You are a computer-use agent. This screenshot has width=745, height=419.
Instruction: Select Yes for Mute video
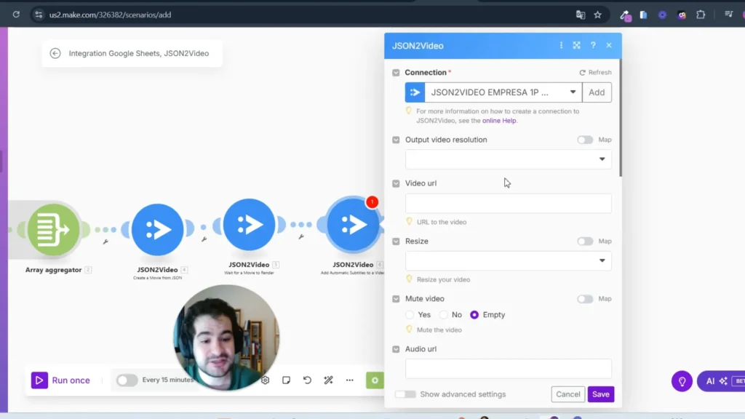(410, 314)
